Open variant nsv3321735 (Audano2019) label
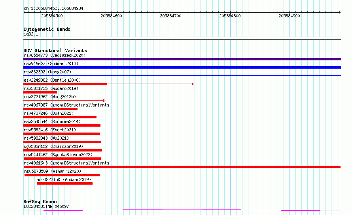 click(51, 88)
